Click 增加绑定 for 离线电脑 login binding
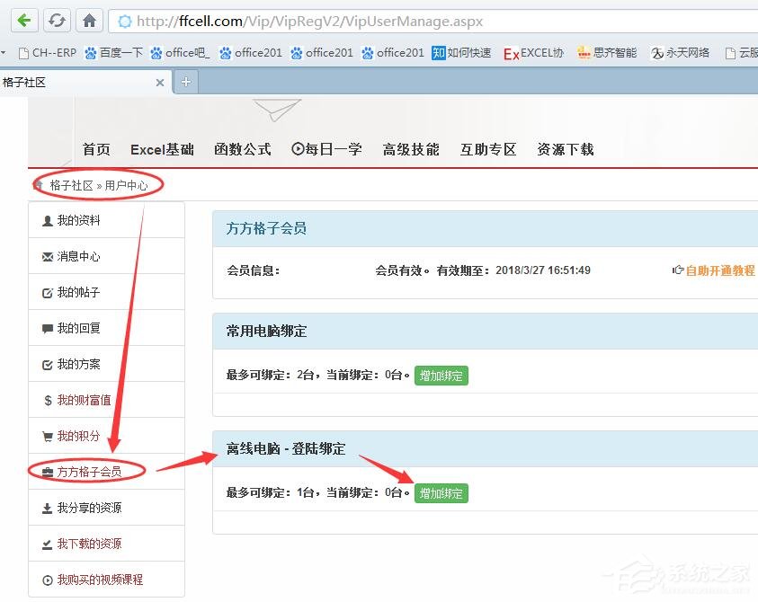Viewport: 758px width, 602px height. click(x=441, y=492)
